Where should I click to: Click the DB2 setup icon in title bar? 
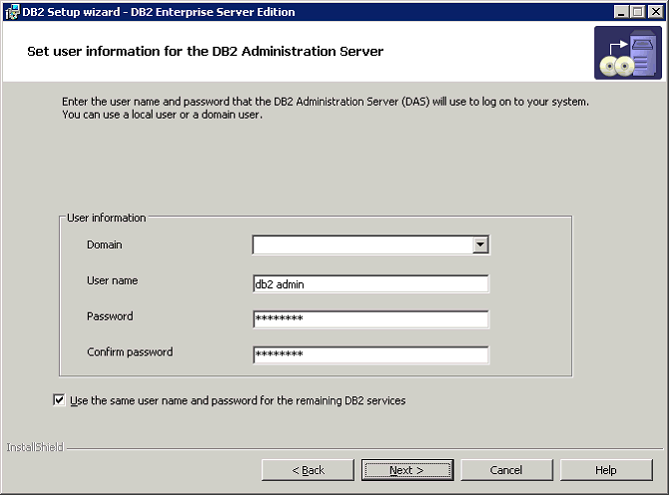pos(12,12)
